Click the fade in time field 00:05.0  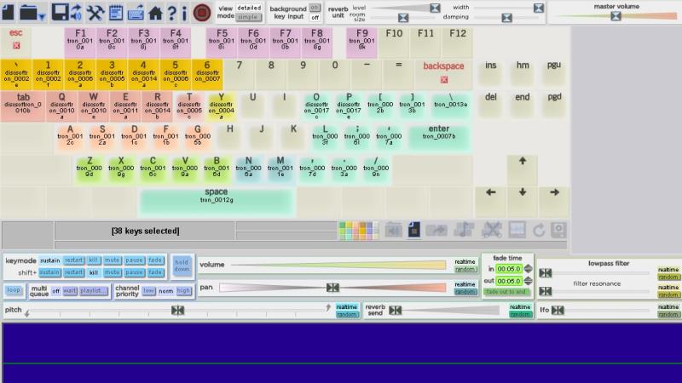click(509, 269)
